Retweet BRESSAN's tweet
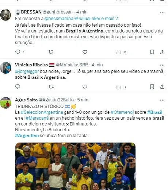The image size is (168, 190). 51,52
